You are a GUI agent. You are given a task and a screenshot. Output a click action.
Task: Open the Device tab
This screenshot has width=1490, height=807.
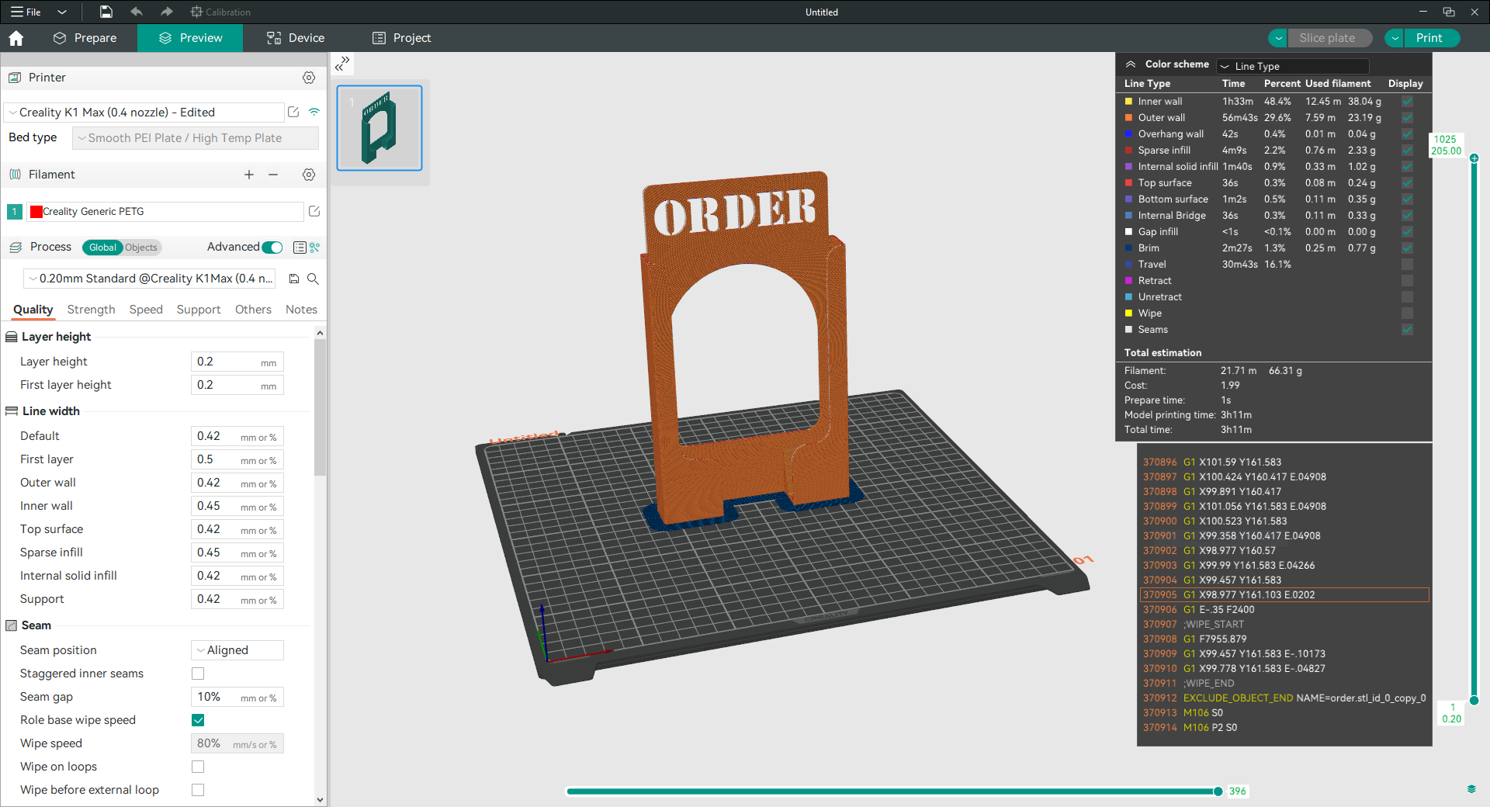pos(293,37)
